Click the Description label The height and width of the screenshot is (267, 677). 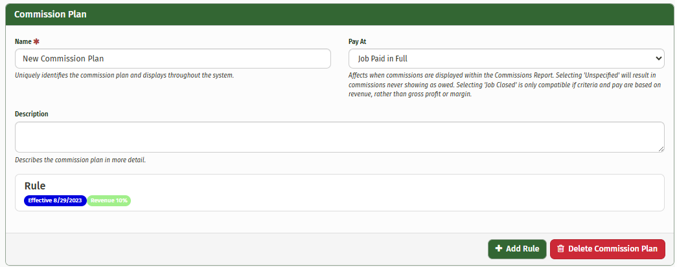pos(32,114)
